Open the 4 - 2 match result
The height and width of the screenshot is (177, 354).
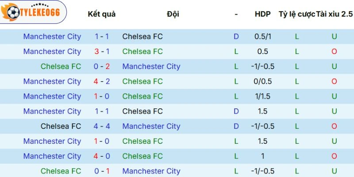102,81
